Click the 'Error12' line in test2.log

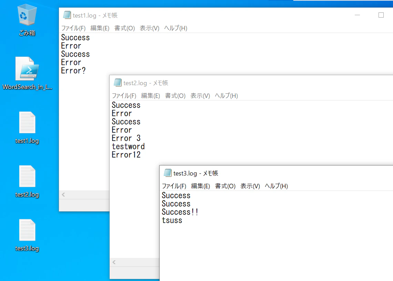pos(126,155)
